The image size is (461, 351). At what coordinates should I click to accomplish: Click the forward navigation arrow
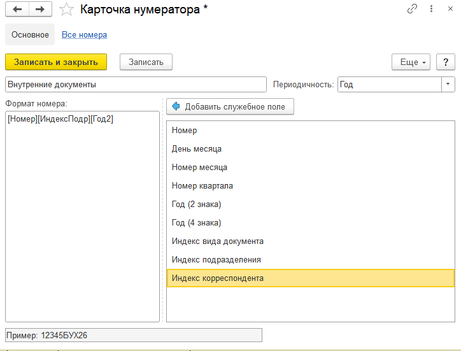coord(39,9)
